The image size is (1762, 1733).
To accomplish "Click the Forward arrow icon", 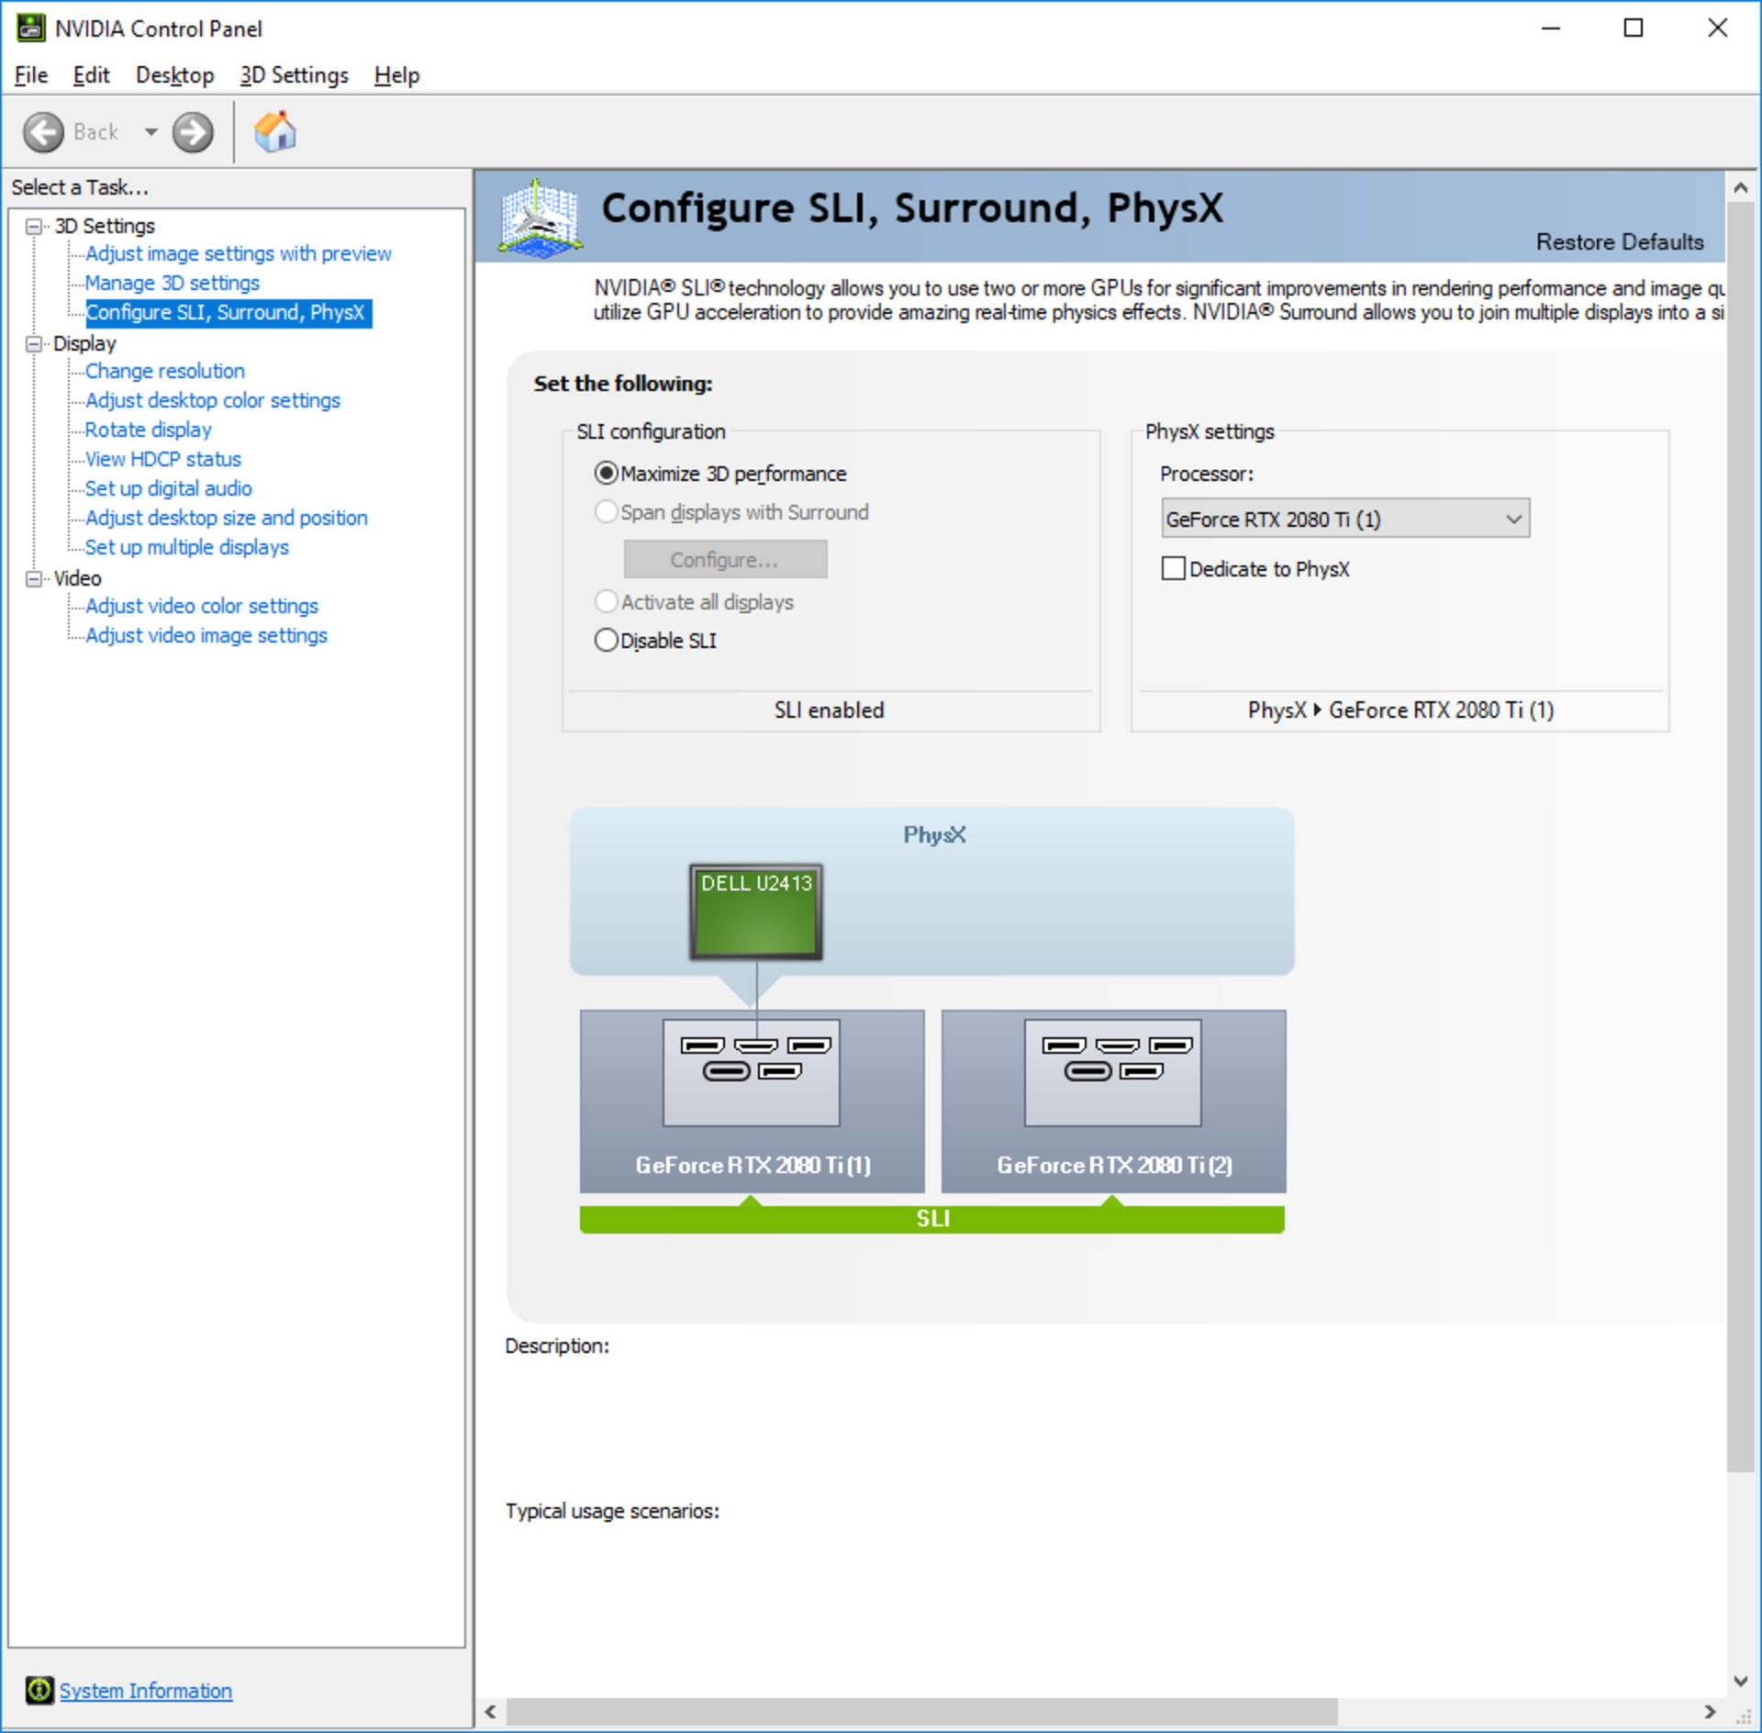I will click(193, 132).
